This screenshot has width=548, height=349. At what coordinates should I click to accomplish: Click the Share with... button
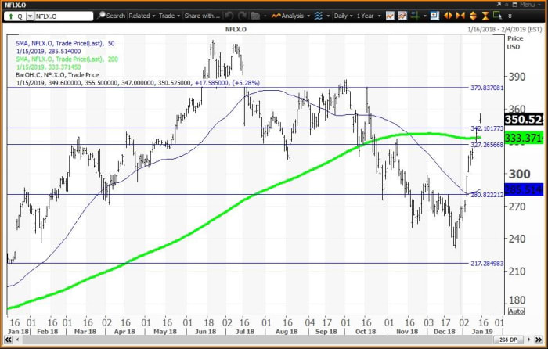tap(203, 15)
